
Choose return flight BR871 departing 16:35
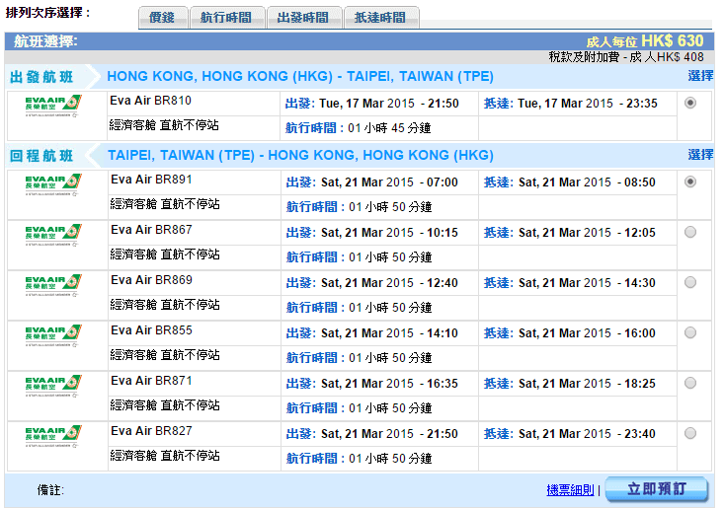[x=689, y=383]
